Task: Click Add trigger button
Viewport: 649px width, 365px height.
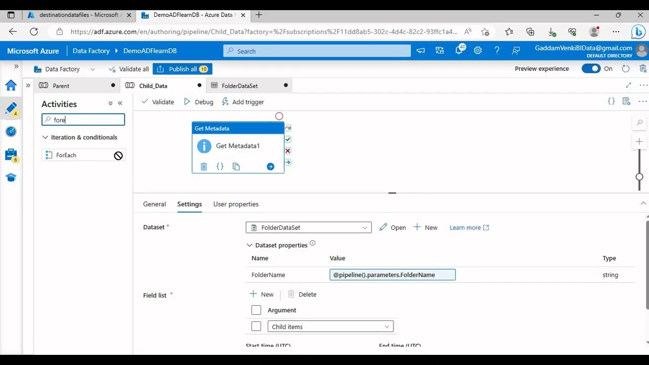Action: pos(243,102)
